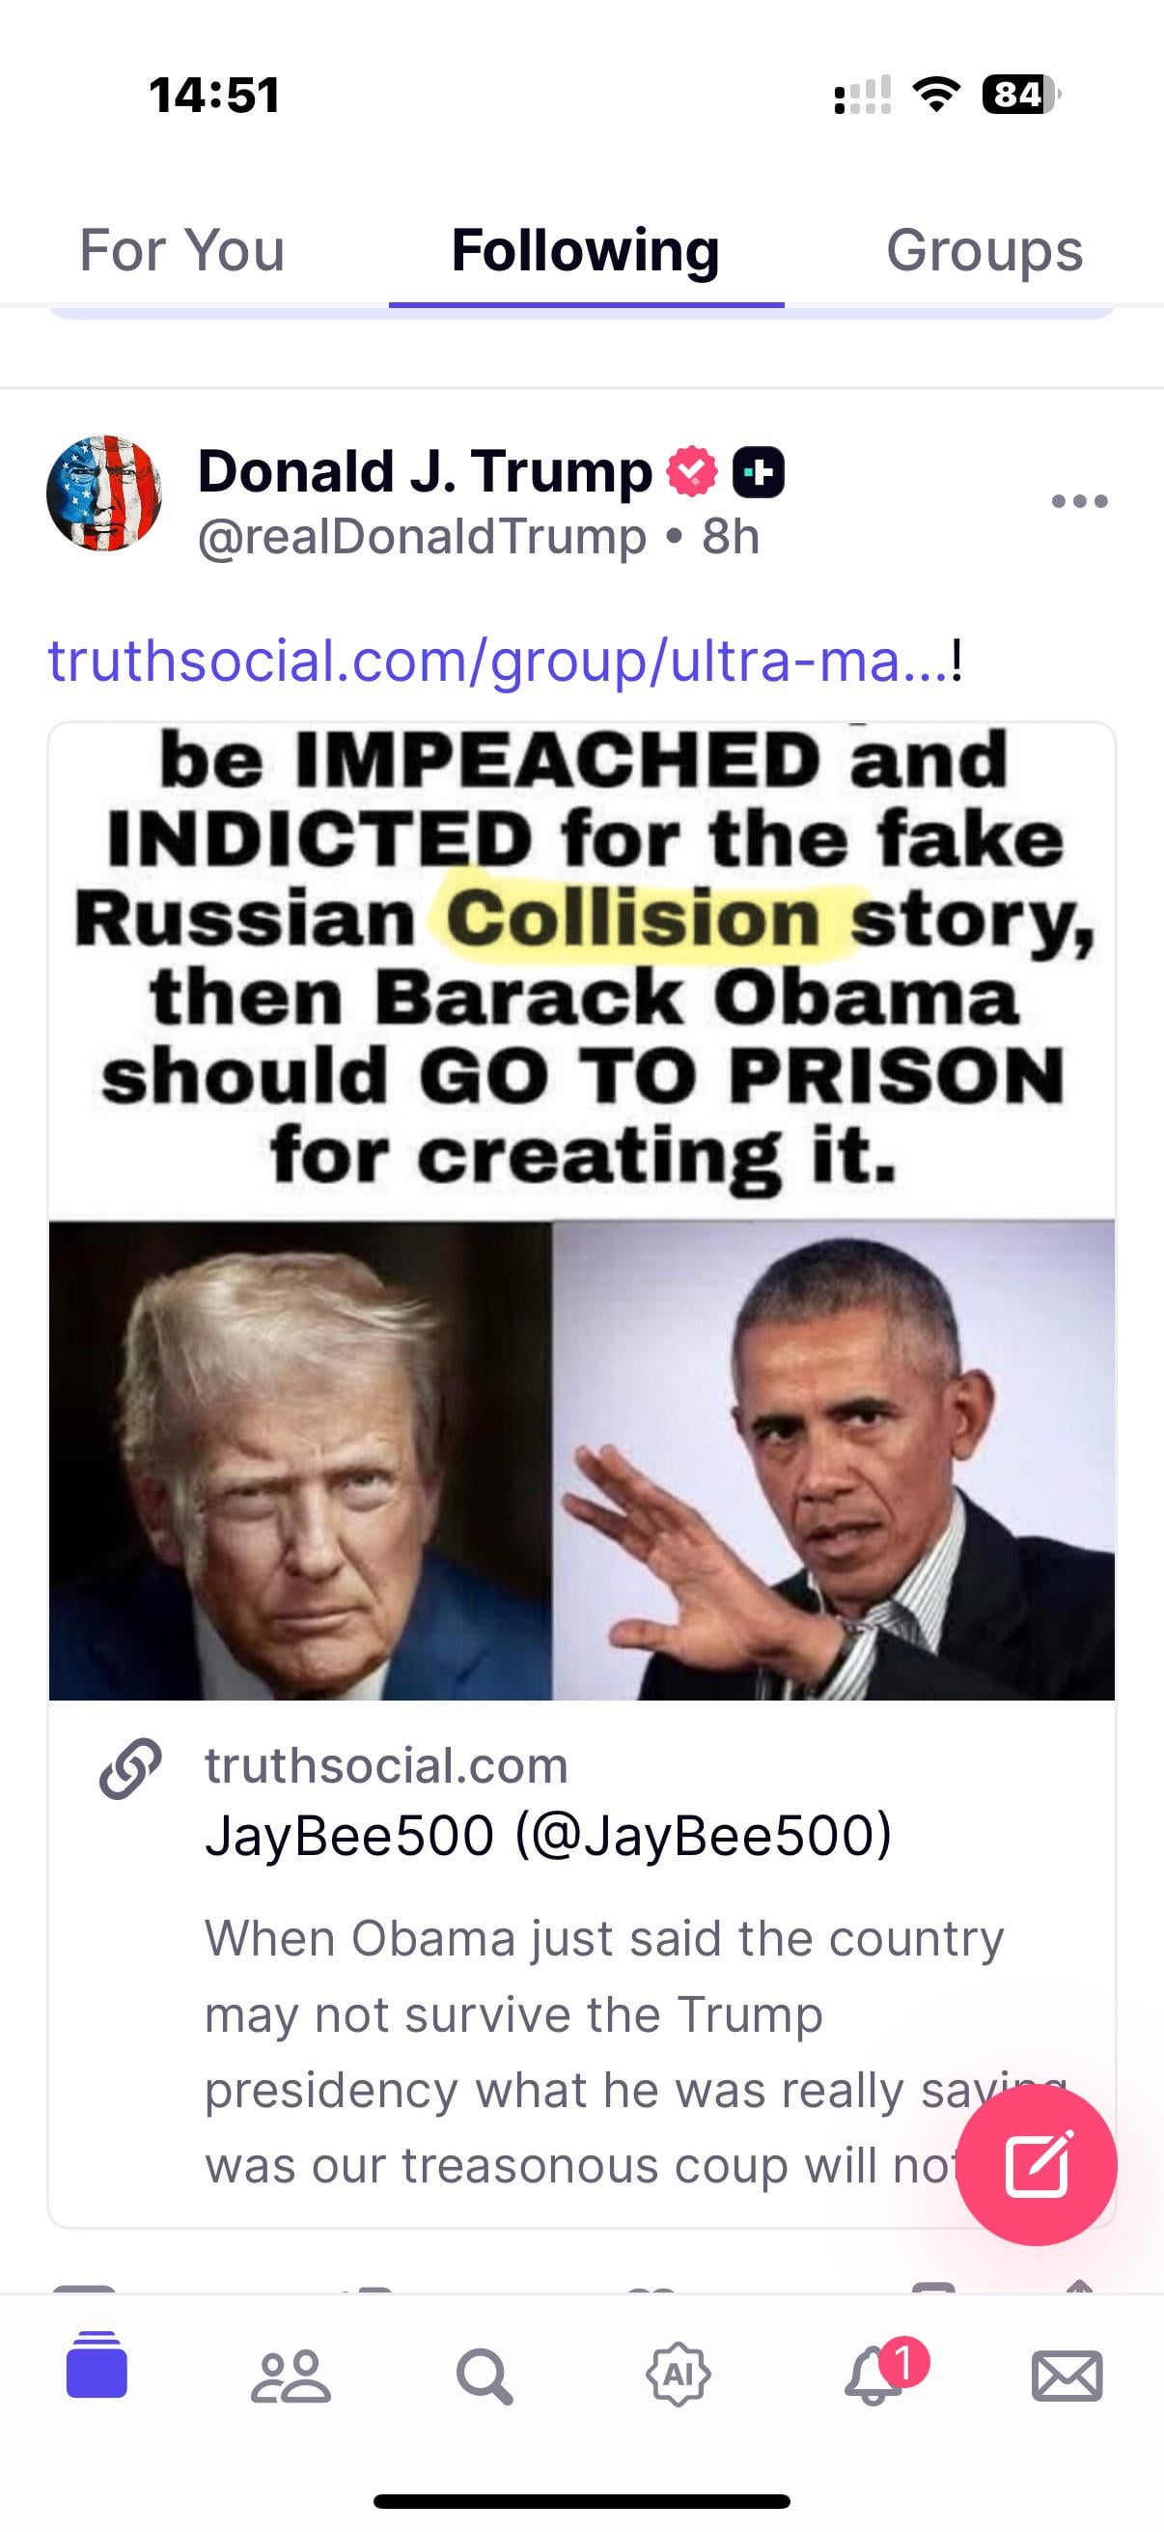Open the truthsocial.com/group/ultra-ma link
Screen dimensions: 1164x2532
[x=499, y=661]
